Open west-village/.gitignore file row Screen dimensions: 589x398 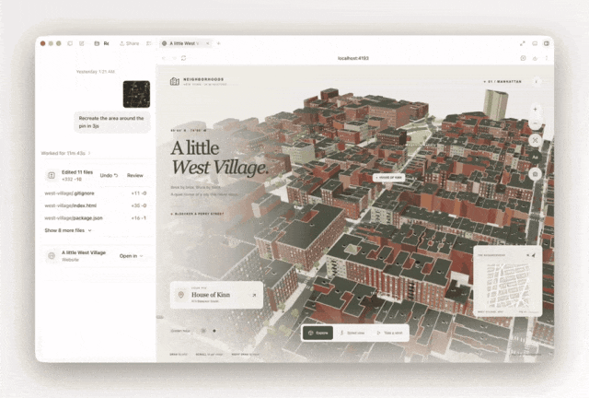pos(96,193)
